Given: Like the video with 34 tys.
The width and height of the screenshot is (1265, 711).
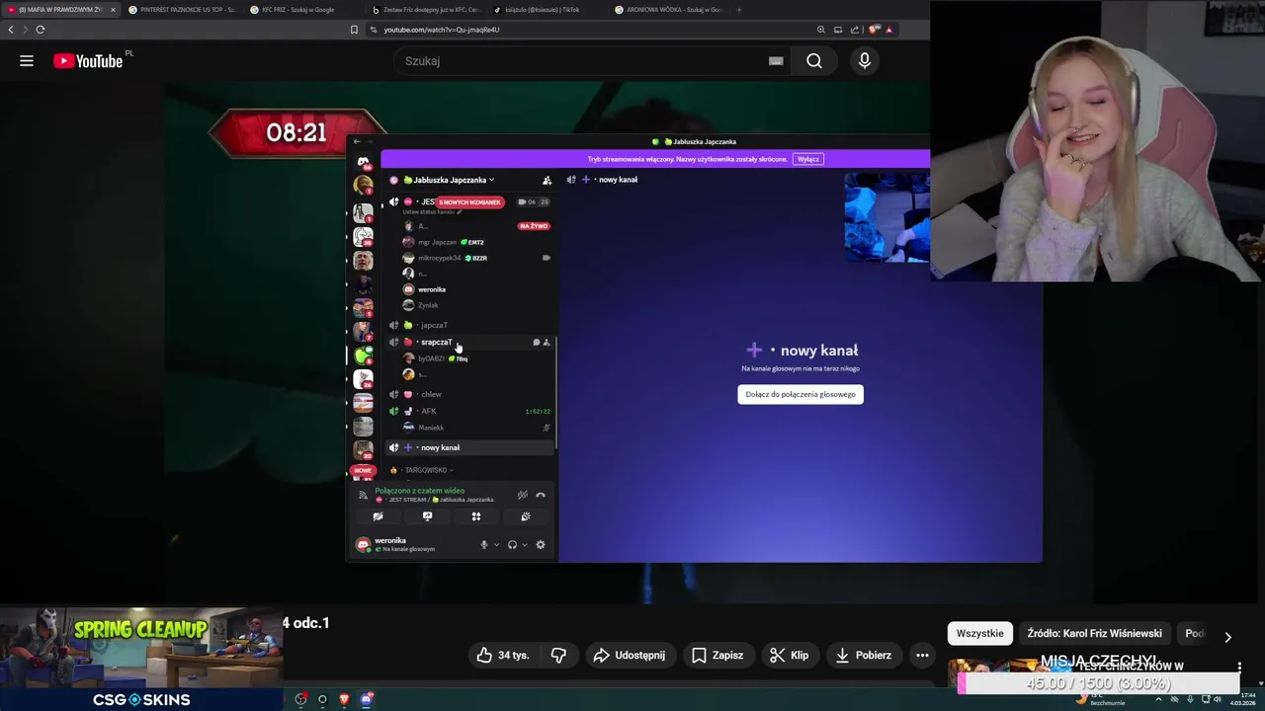Looking at the screenshot, I should coord(503,655).
